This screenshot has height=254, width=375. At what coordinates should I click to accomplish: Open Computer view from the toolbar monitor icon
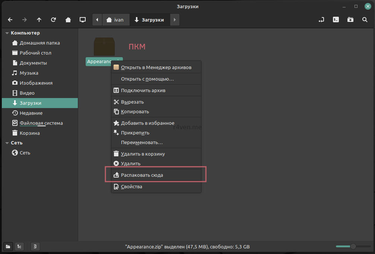pyautogui.click(x=83, y=20)
